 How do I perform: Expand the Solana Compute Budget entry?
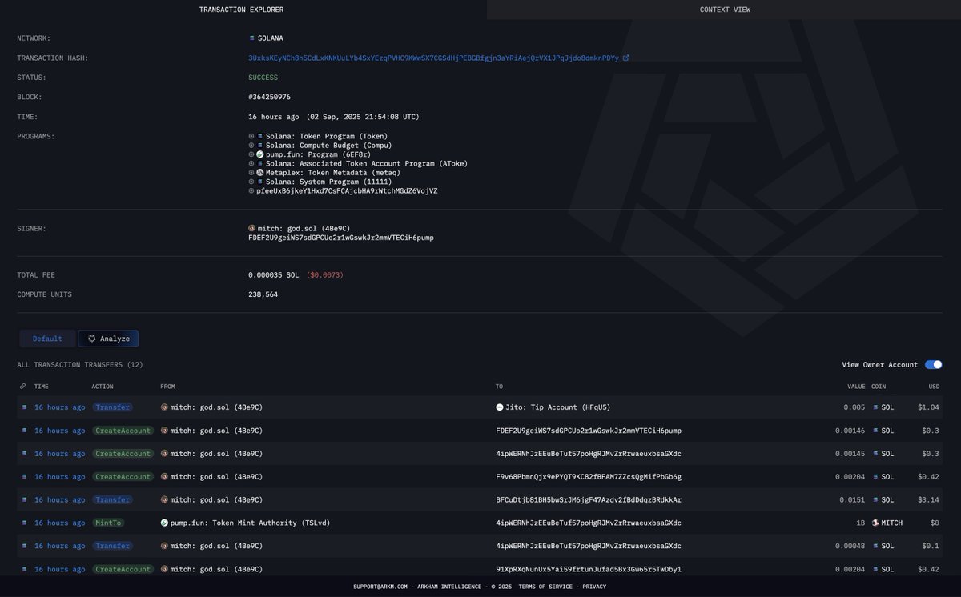click(251, 146)
